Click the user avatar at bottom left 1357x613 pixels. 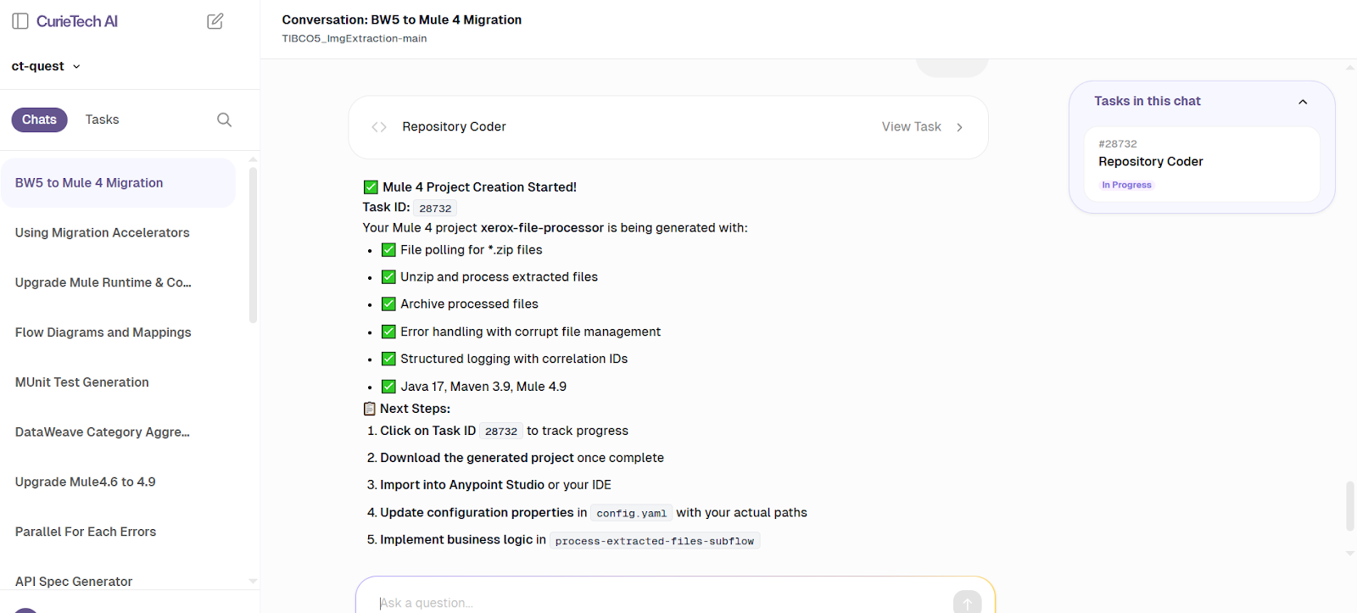pyautogui.click(x=26, y=608)
